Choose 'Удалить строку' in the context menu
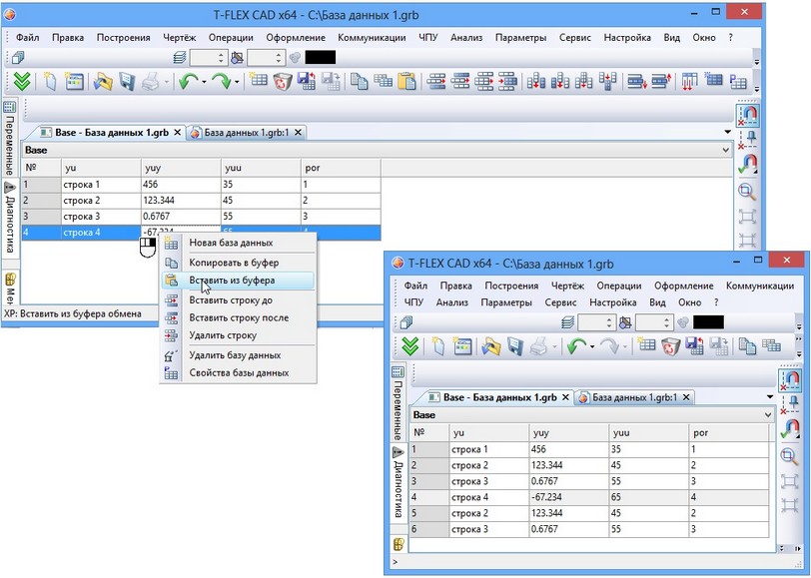Image resolution: width=811 pixels, height=578 pixels. click(238, 335)
